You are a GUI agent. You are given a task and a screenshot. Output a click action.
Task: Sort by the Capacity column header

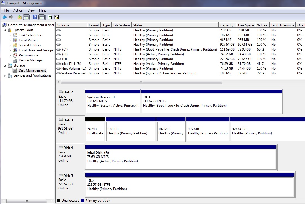click(227, 25)
